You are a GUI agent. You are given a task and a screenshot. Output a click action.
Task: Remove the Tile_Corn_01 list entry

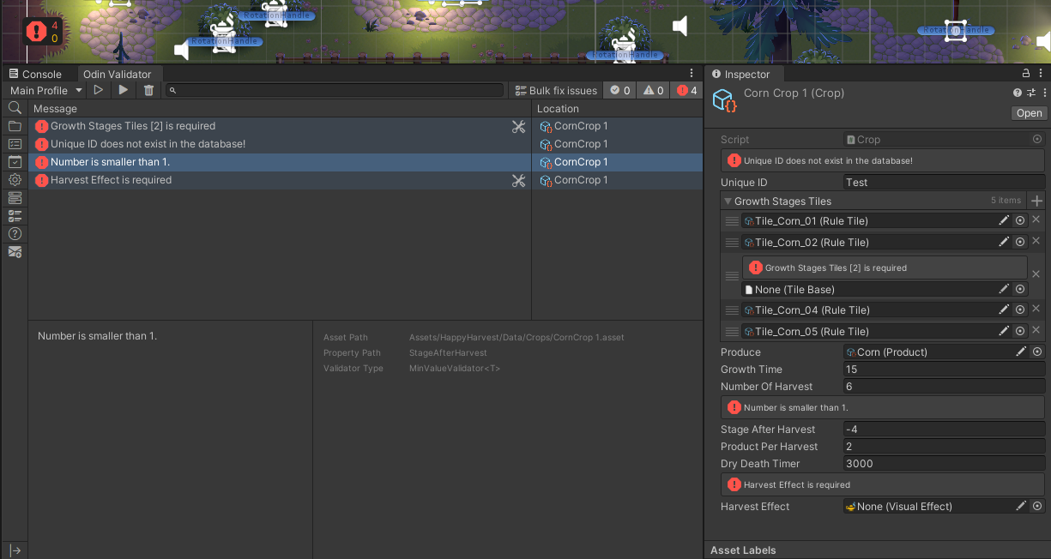tap(1036, 220)
